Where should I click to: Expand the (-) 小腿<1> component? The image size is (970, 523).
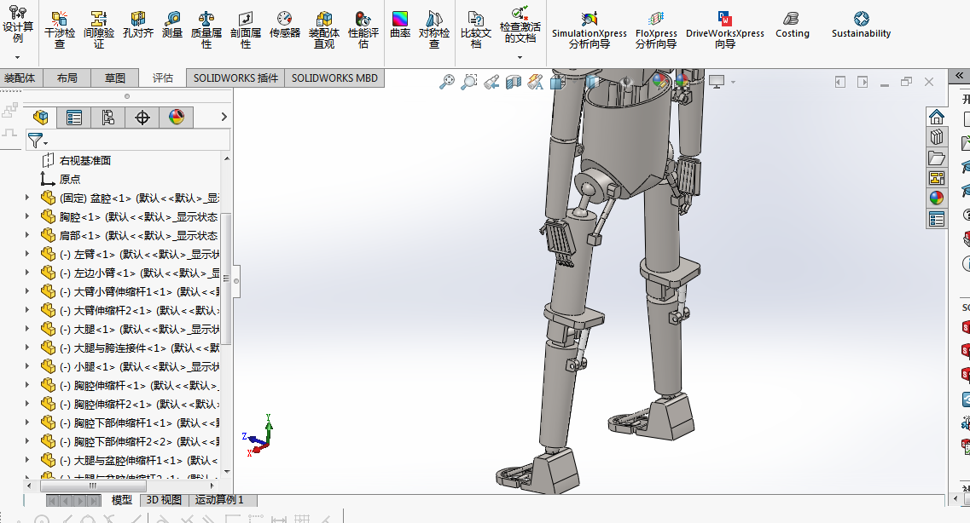(x=27, y=366)
